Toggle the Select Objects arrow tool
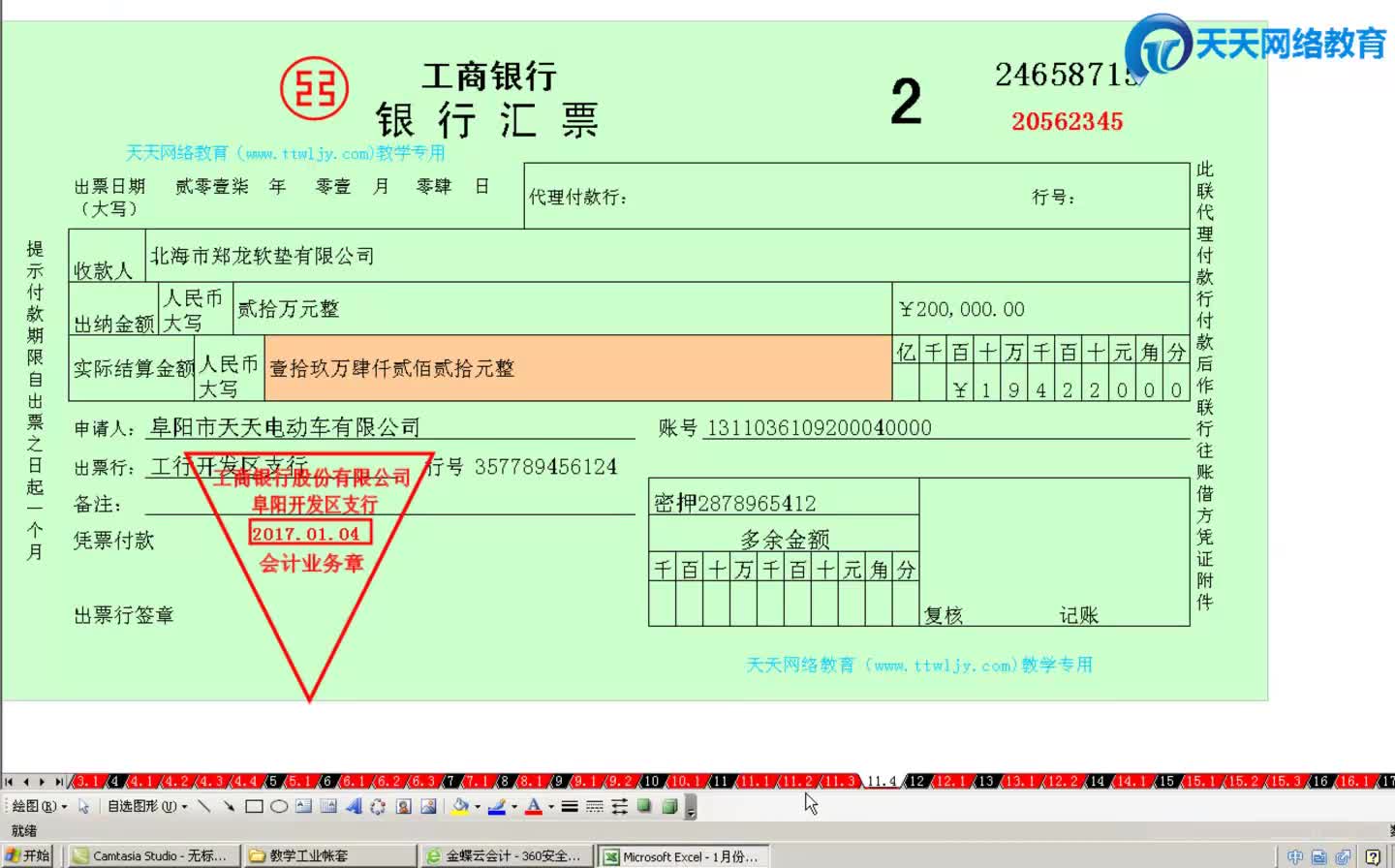 point(83,806)
